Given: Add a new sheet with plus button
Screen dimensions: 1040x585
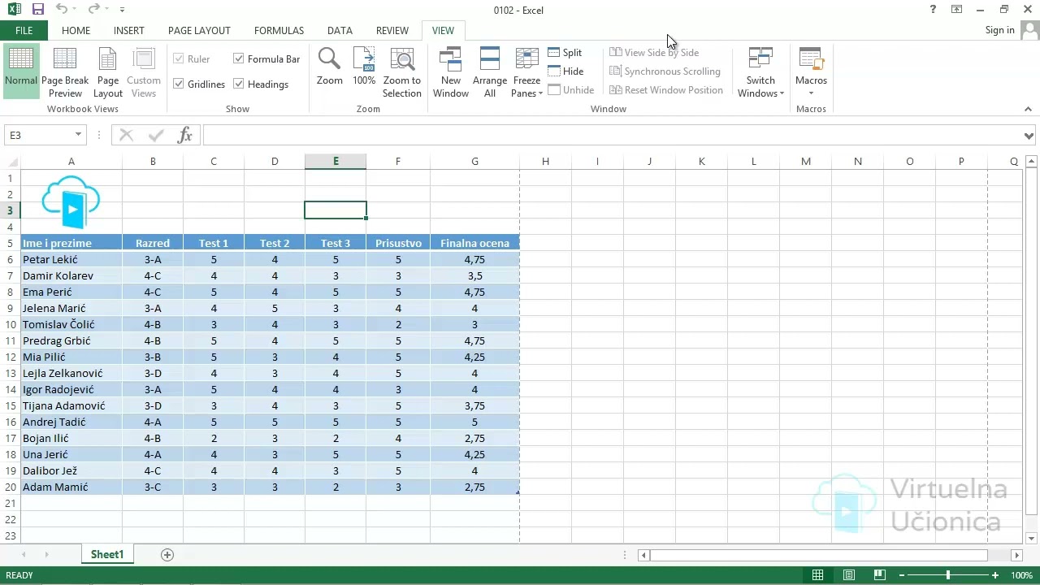Looking at the screenshot, I should coord(167,555).
